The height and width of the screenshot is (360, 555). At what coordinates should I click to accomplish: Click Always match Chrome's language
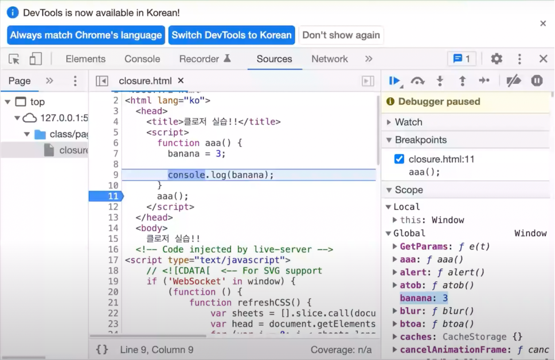86,35
